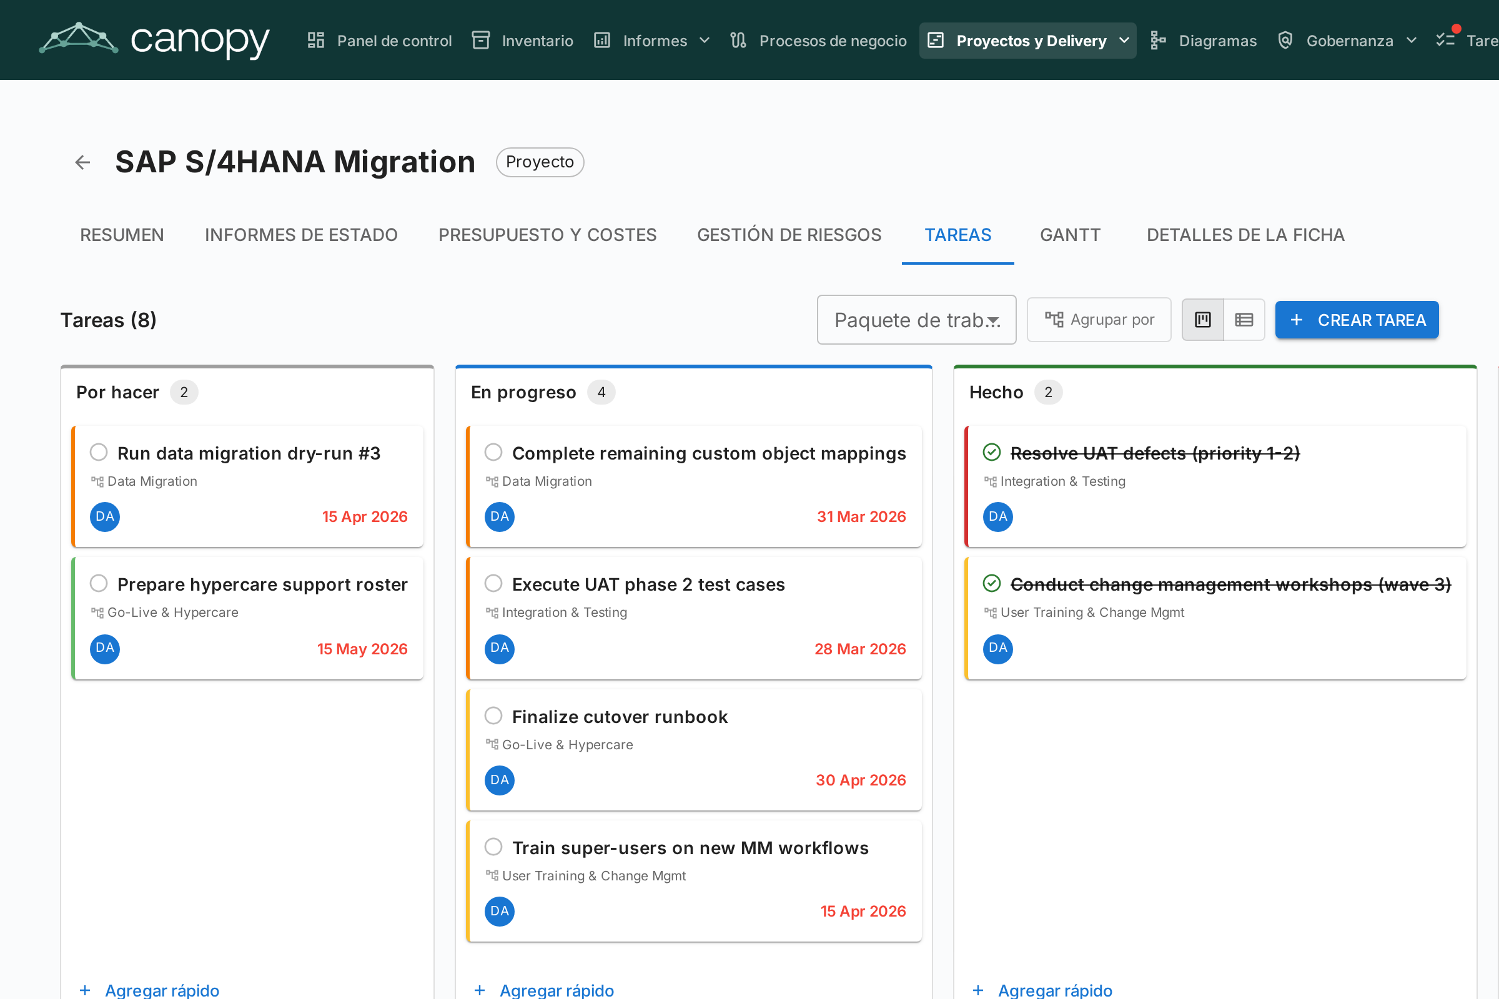1499x999 pixels.
Task: Check off Execute UAT phase 2 test cases
Action: (493, 583)
